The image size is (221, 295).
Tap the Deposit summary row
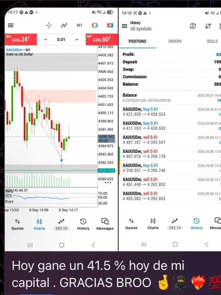pyautogui.click(x=172, y=62)
